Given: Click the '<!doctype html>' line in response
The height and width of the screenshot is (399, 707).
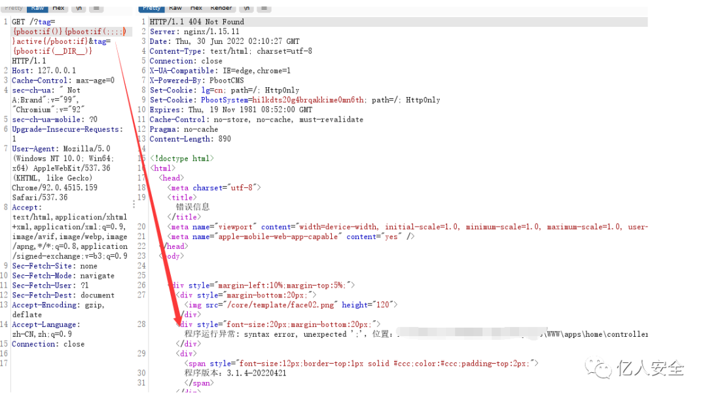Looking at the screenshot, I should [x=182, y=159].
